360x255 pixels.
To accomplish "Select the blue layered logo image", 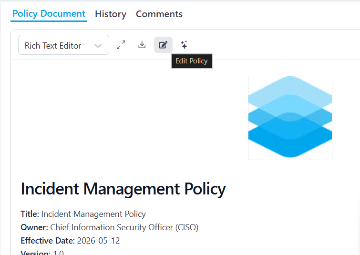I will (x=290, y=118).
